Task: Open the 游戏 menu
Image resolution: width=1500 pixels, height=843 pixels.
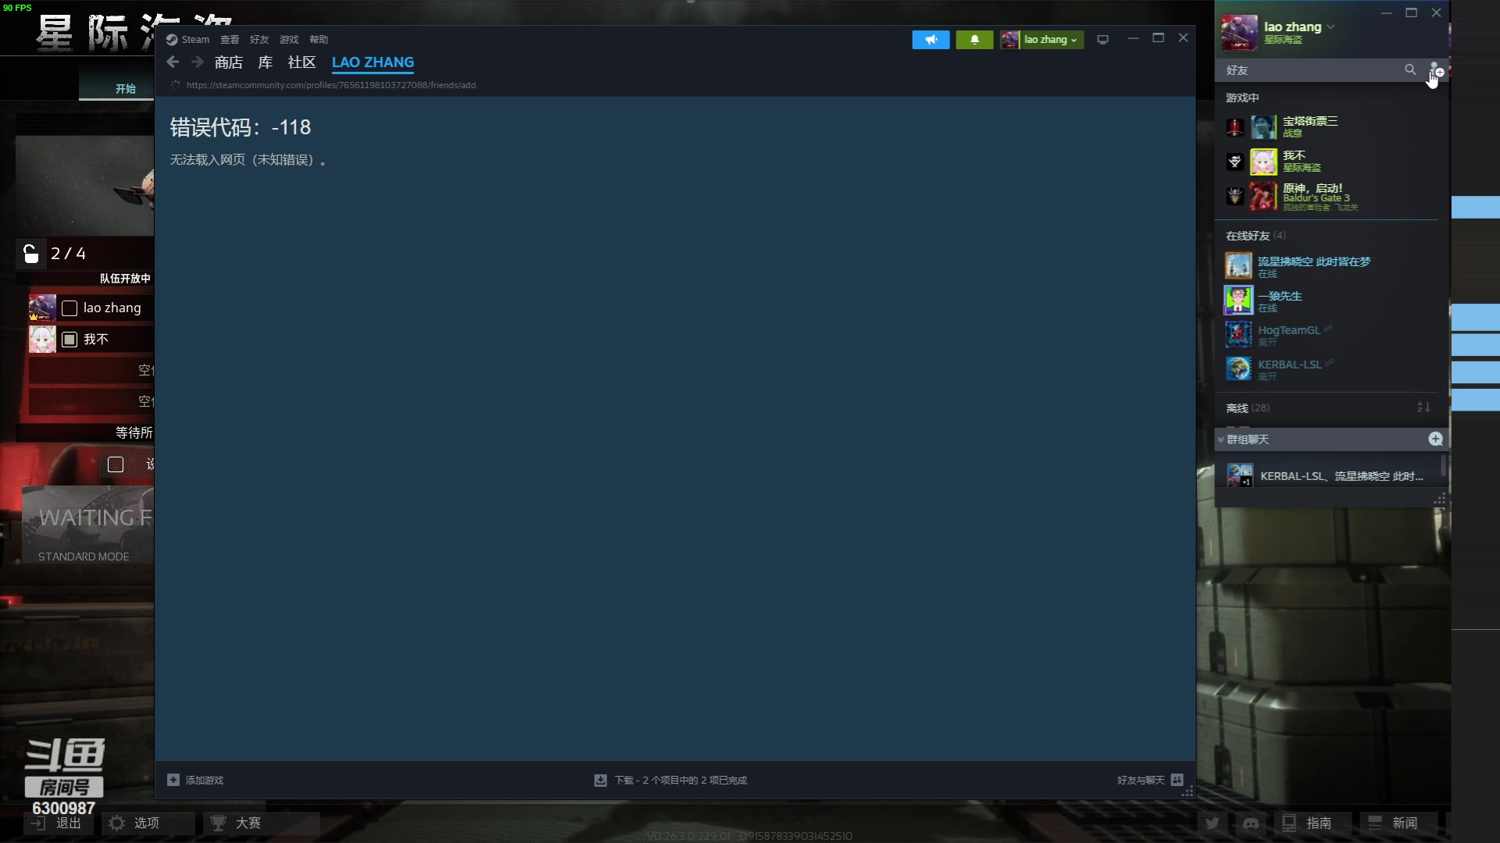Action: point(289,40)
